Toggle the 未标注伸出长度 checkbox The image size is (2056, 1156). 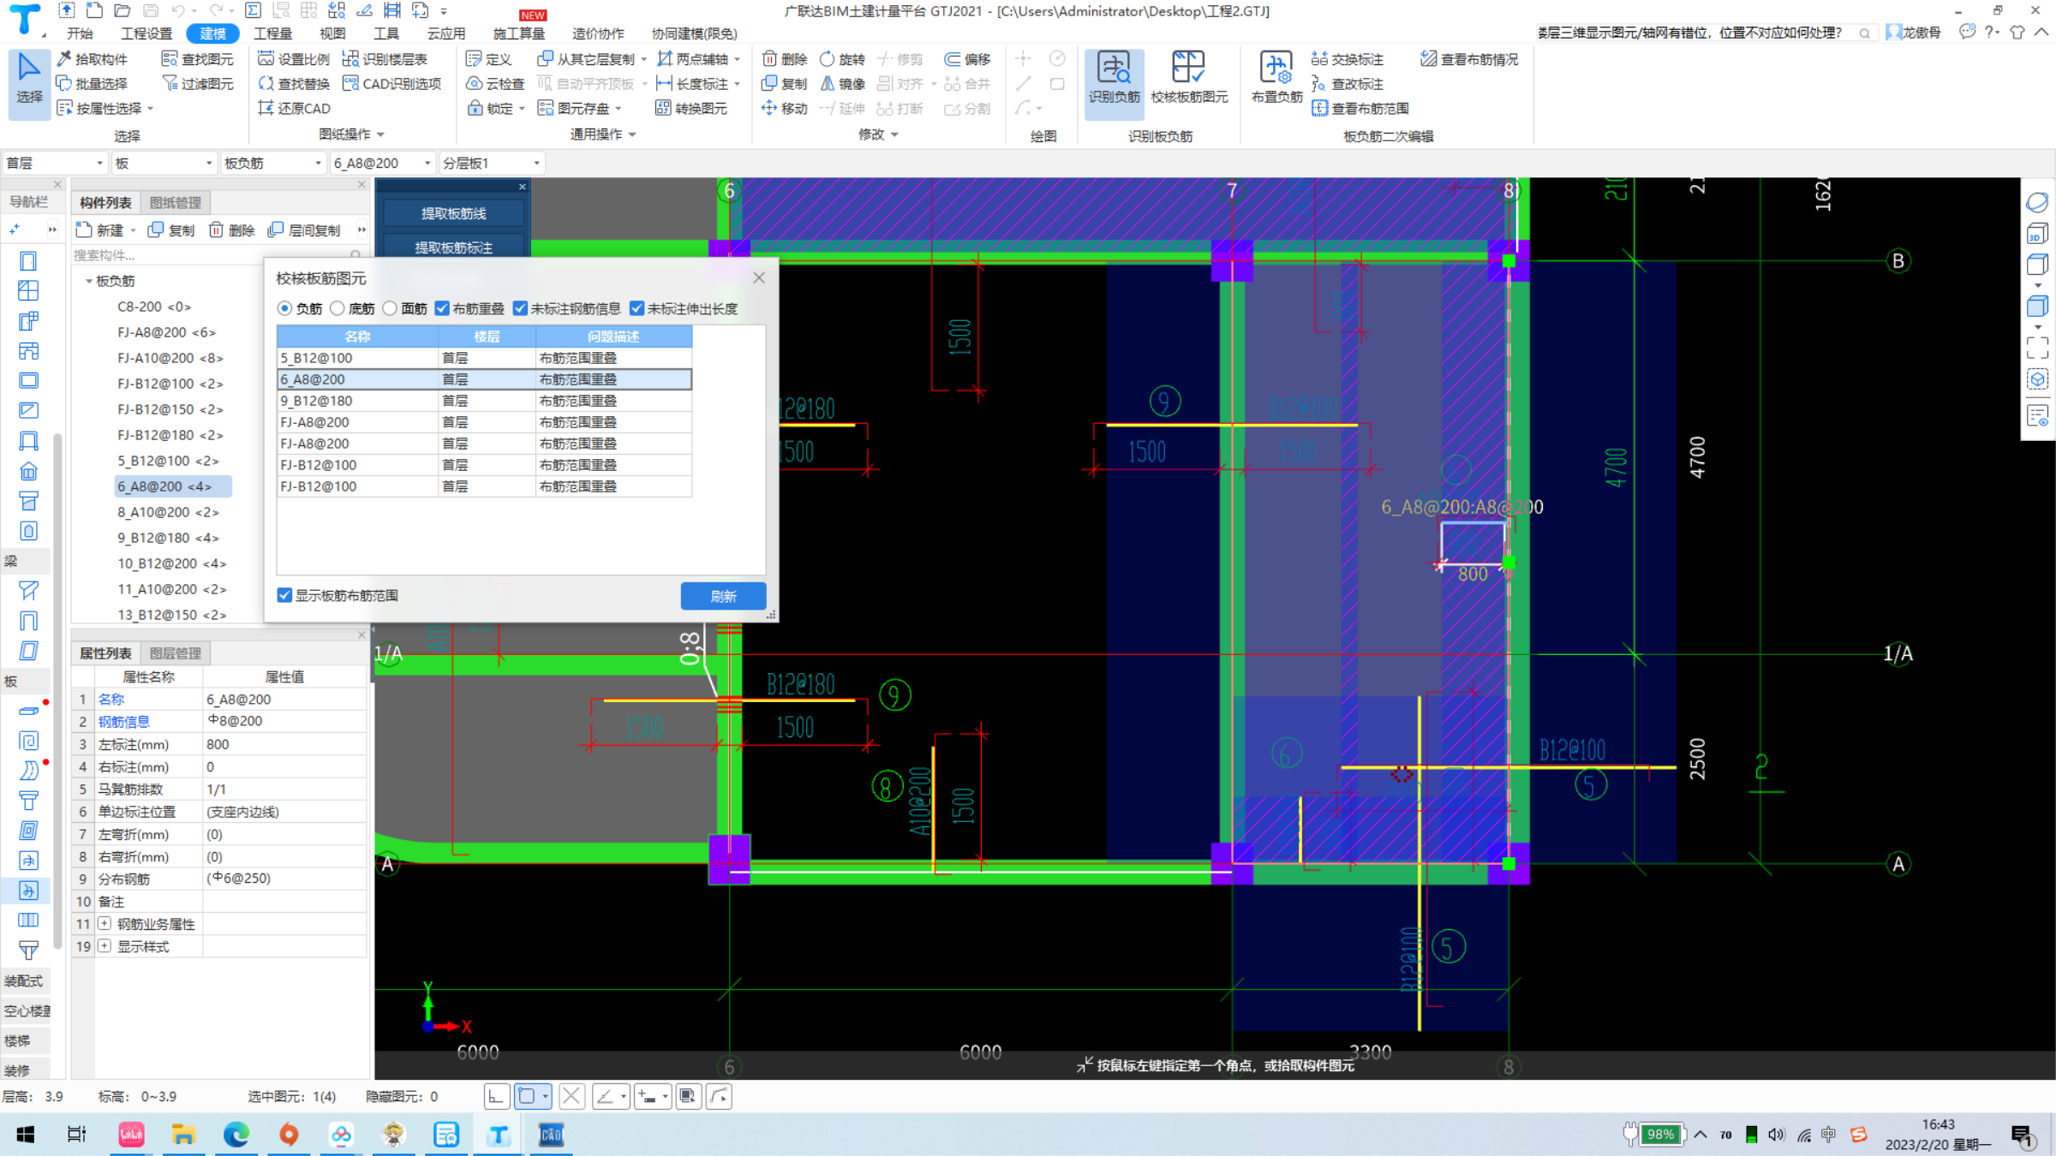click(637, 308)
